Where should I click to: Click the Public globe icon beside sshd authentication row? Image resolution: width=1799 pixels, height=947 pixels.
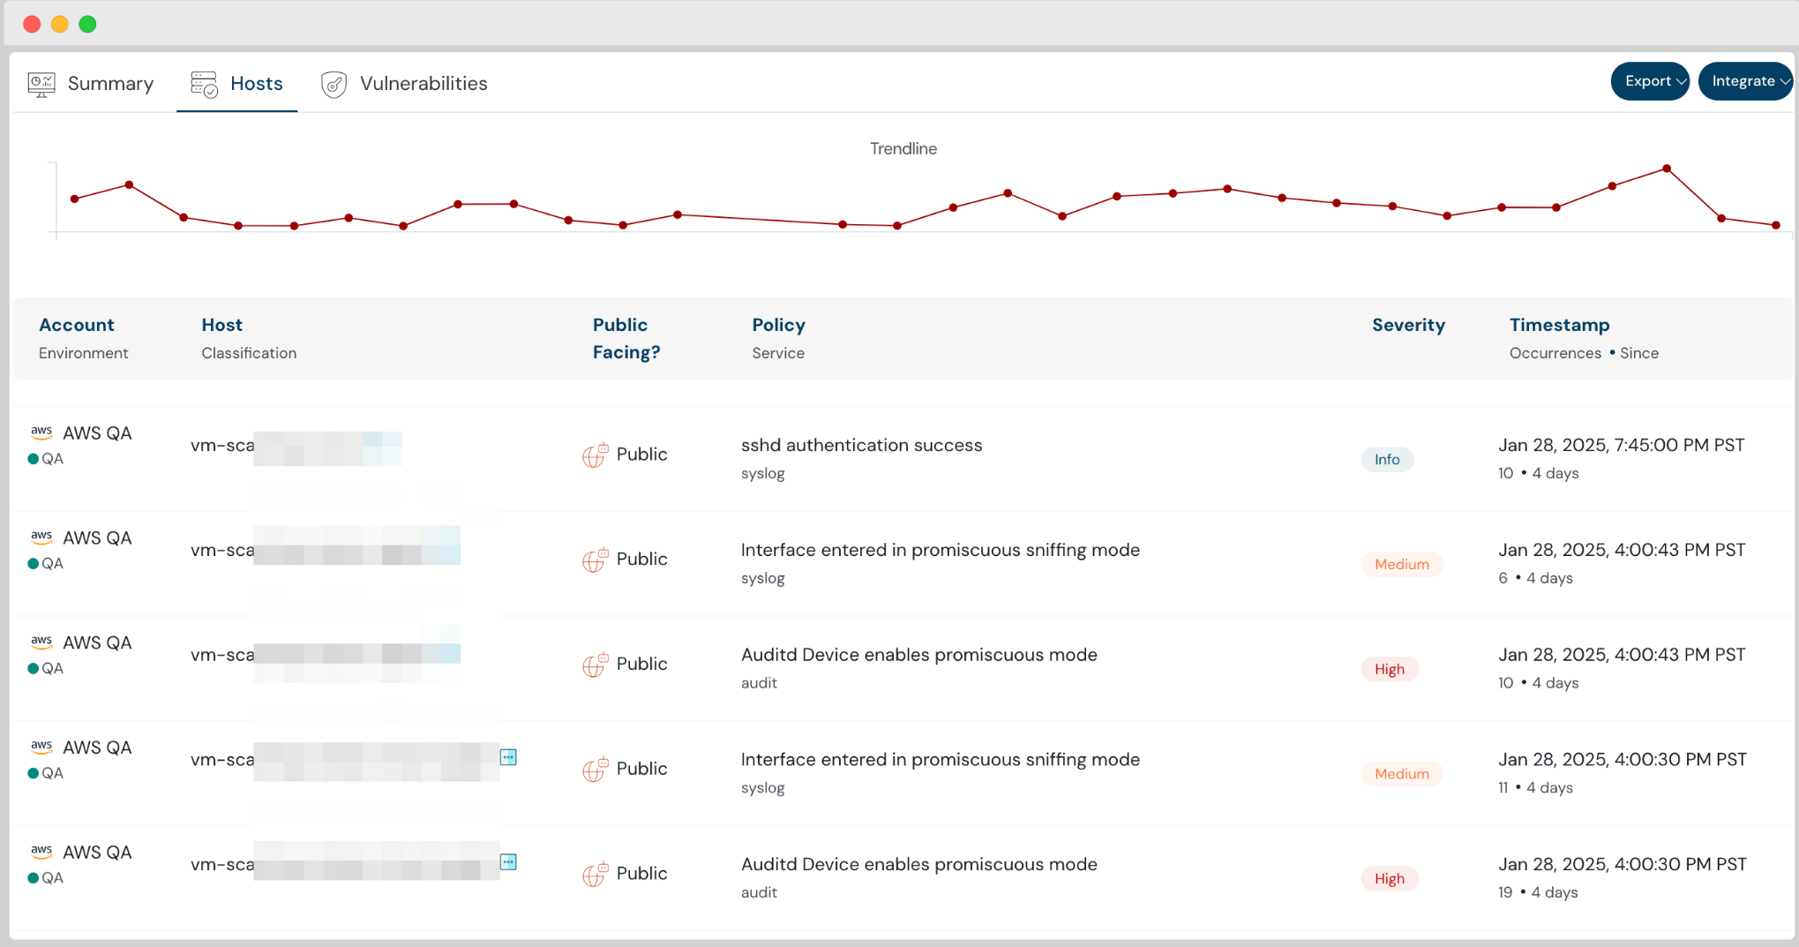pos(596,455)
